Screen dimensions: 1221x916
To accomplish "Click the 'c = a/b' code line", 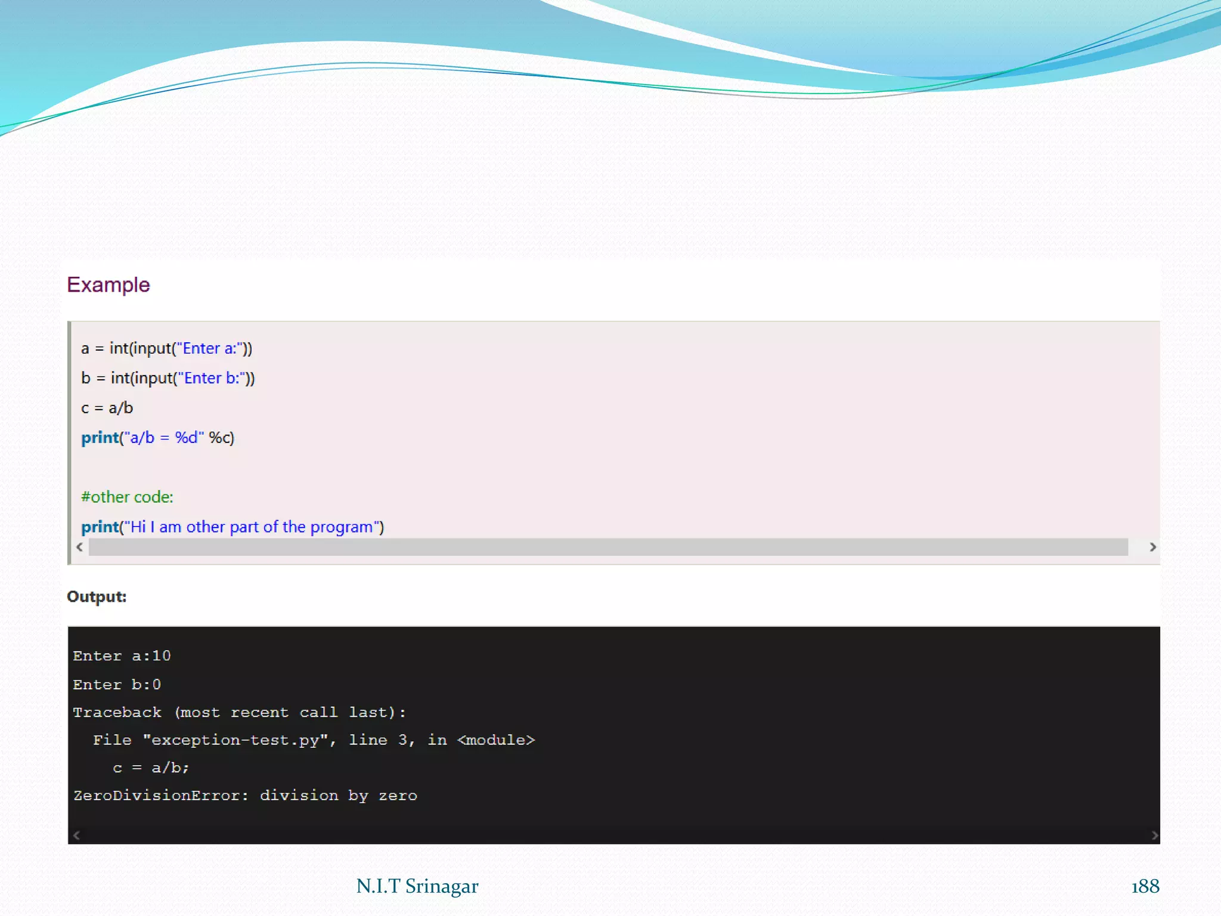I will click(107, 408).
